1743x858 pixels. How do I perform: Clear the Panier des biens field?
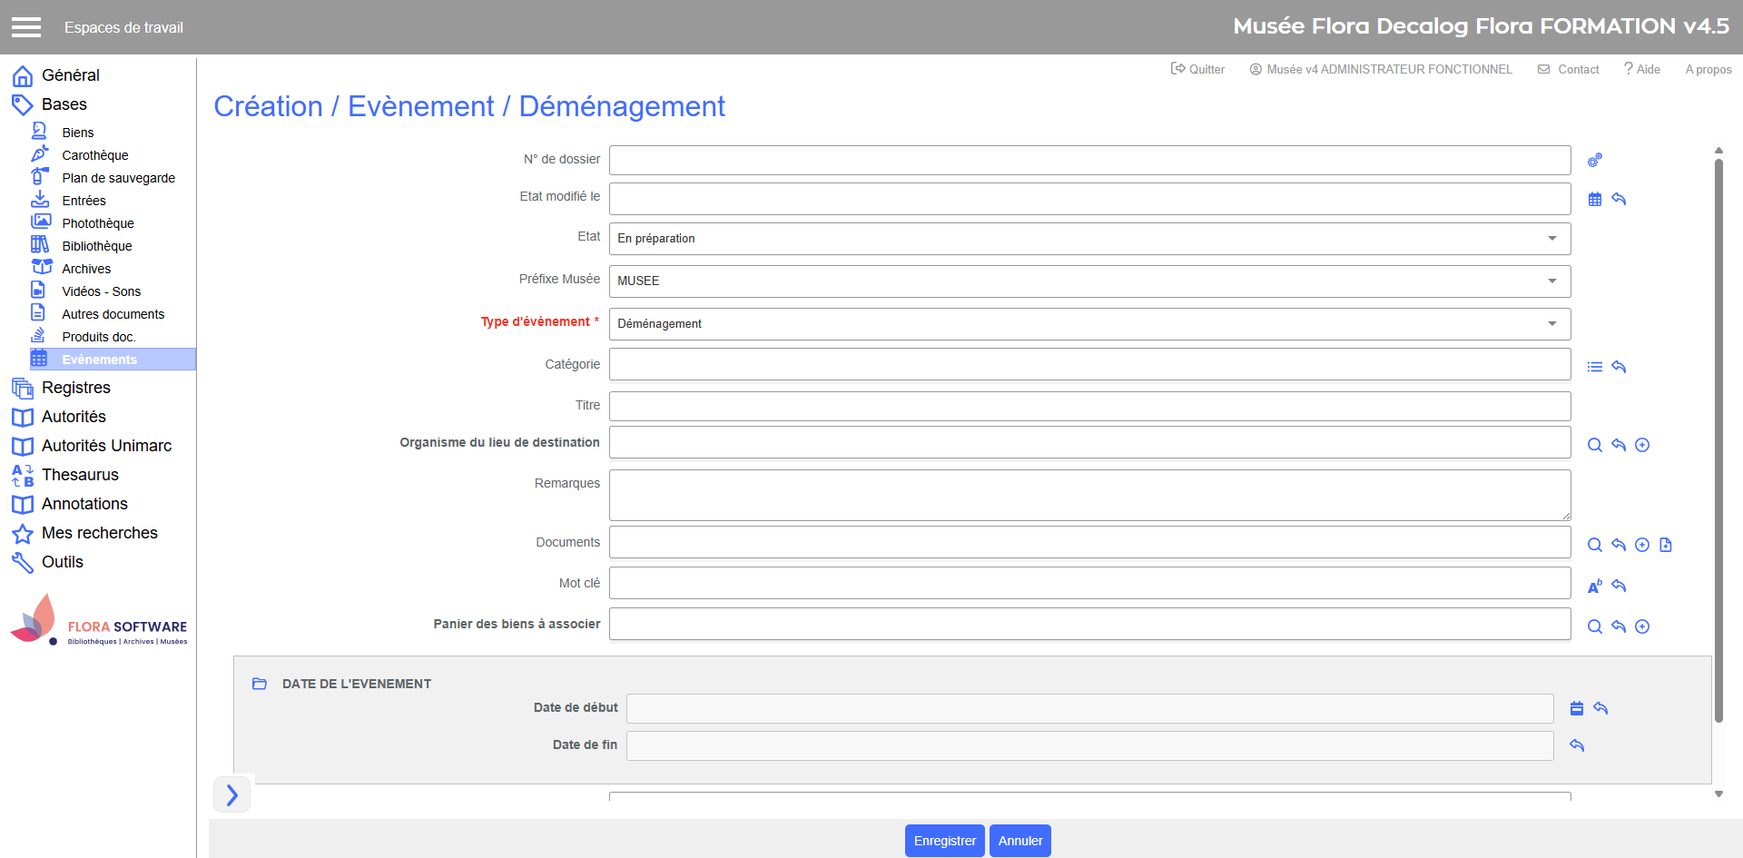pos(1618,626)
